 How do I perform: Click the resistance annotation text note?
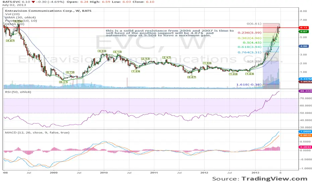coord(170,33)
